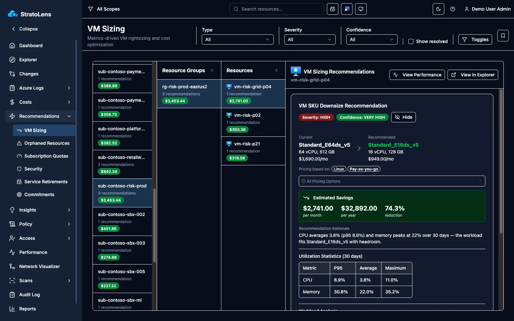Enable Show resolved checkbox
The height and width of the screenshot is (321, 514).
tap(411, 41)
